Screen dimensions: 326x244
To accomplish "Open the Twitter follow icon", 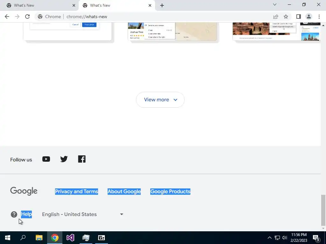I will point(64,159).
